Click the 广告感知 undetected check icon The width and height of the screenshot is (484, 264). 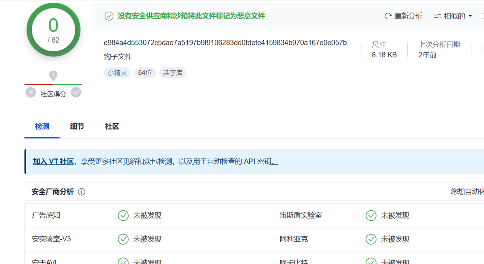point(123,215)
